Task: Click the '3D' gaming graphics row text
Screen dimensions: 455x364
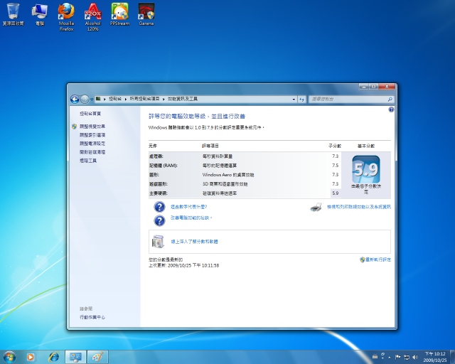Action: click(225, 184)
